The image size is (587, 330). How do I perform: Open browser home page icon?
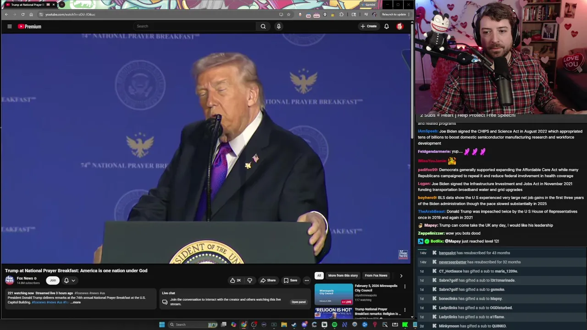coord(31,14)
